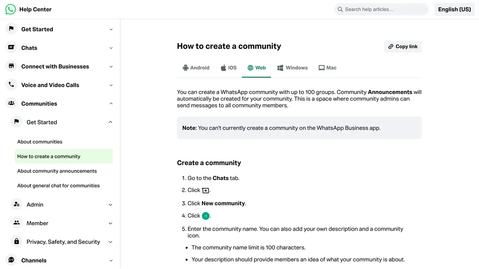Image resolution: width=479 pixels, height=269 pixels.
Task: Click the Connect with Businesses label
Action: pos(55,67)
